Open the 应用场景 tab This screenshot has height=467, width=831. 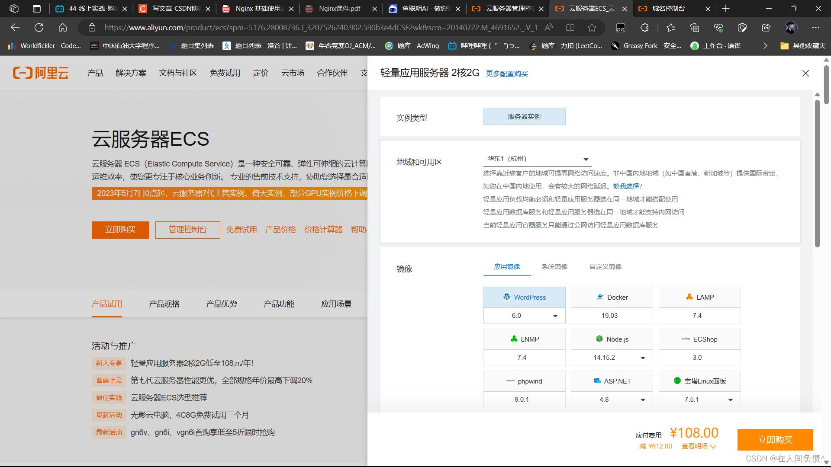336,304
